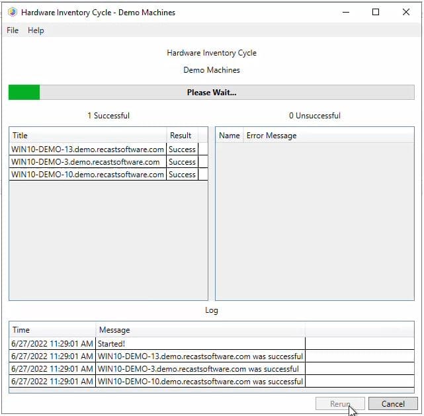Maximize the Hardware Inventory Cycle window
This screenshot has width=424, height=416.
click(376, 12)
